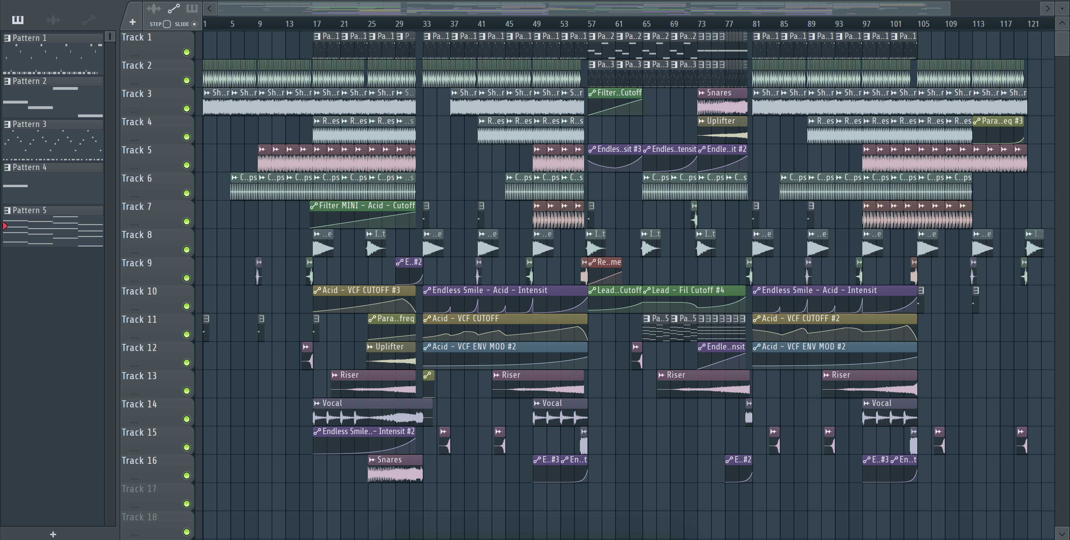Click the picker panel scrollbar handle
The height and width of the screenshot is (540, 1070).
coord(110,36)
